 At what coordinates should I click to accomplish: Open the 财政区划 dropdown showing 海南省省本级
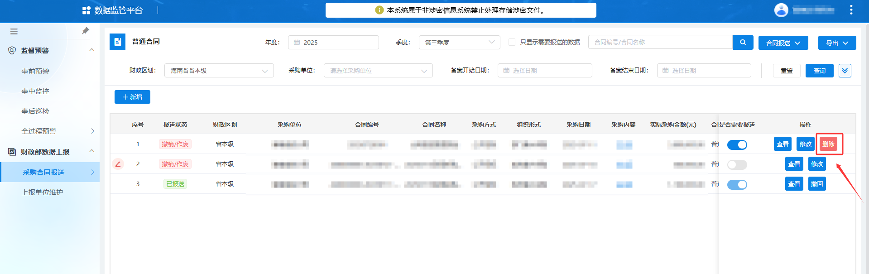pyautogui.click(x=219, y=71)
